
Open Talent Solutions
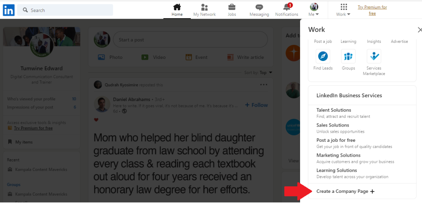tap(334, 110)
